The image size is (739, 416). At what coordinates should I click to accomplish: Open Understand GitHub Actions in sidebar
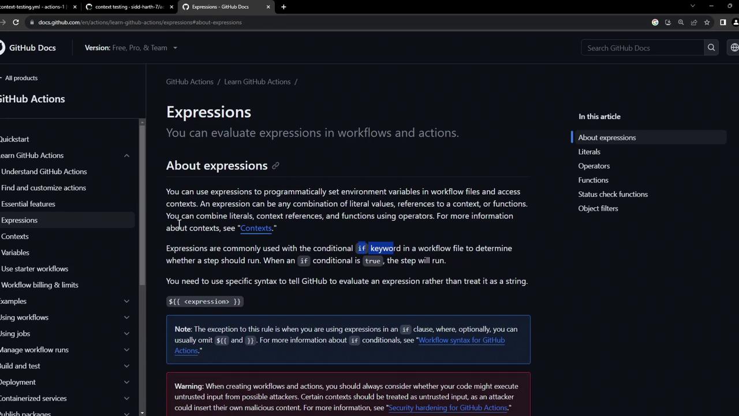pos(44,172)
